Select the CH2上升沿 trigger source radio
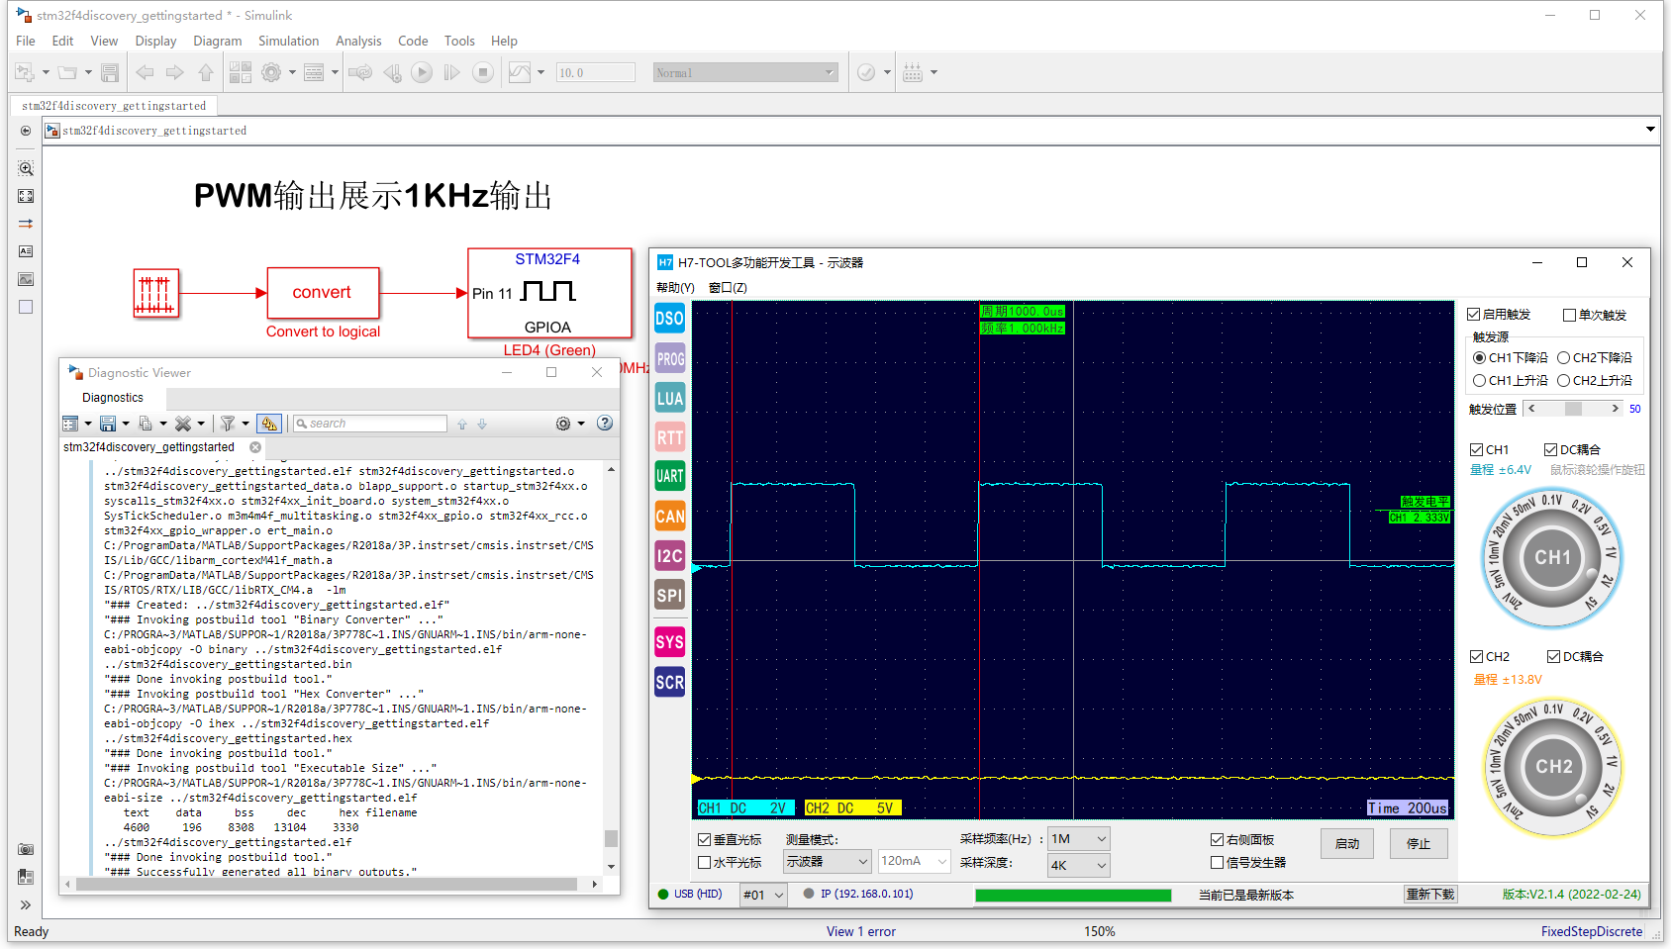 [x=1563, y=380]
